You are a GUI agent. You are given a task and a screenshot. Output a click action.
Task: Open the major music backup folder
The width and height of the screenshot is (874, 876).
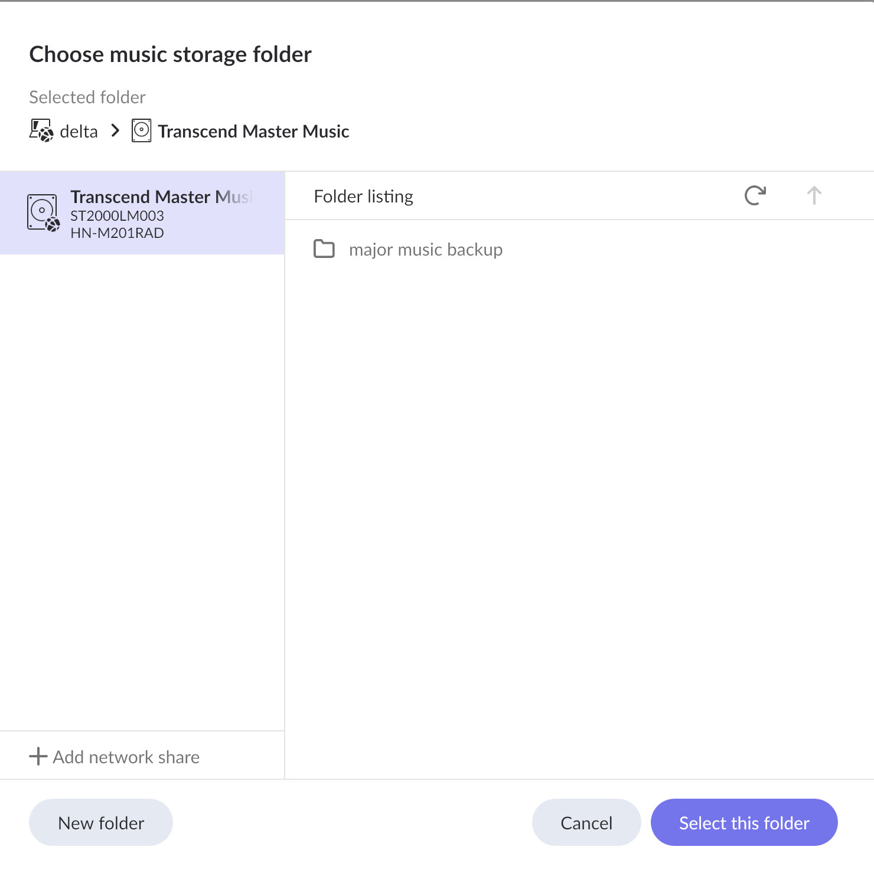coord(425,250)
